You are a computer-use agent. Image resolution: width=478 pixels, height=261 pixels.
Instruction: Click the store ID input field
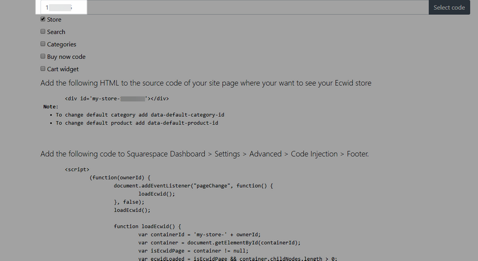(x=234, y=7)
